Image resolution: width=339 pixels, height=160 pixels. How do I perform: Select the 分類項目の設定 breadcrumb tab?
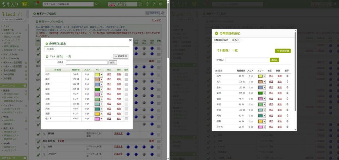click(x=221, y=40)
